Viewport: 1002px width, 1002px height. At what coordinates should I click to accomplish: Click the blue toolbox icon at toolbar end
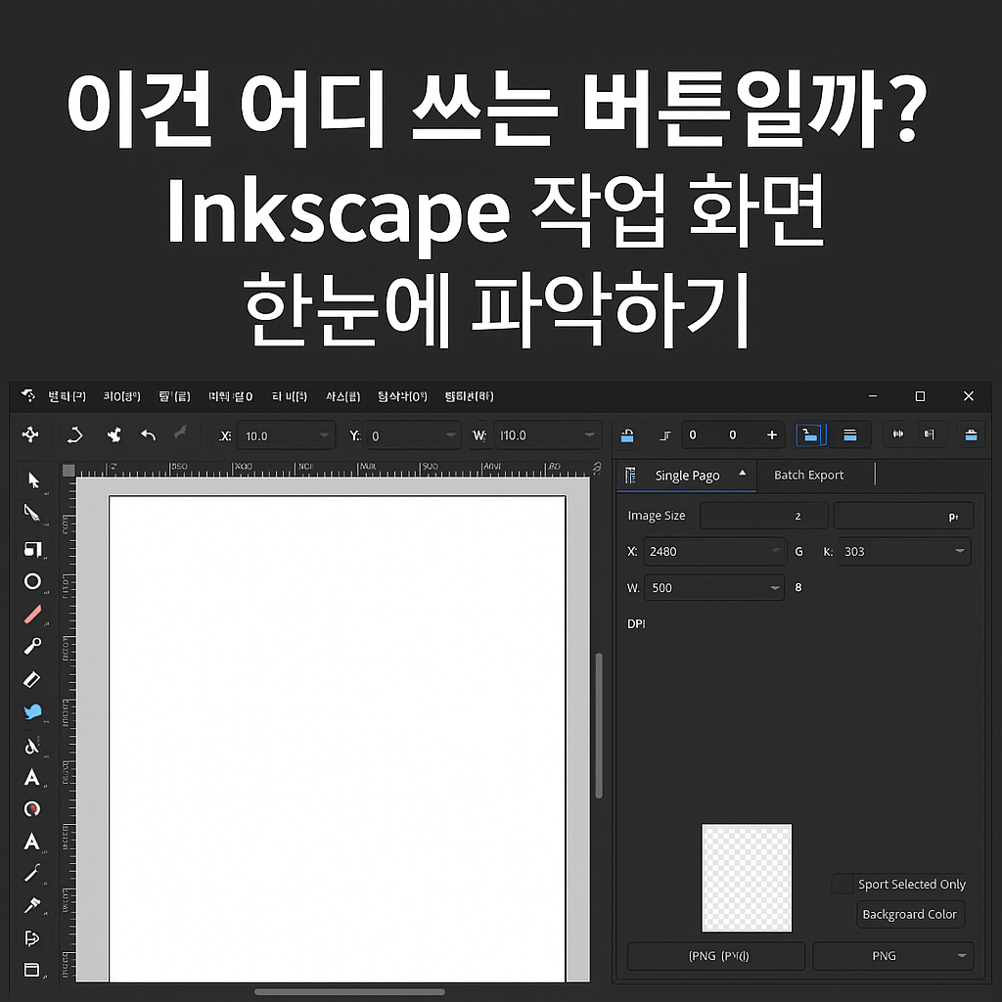pyautogui.click(x=971, y=435)
